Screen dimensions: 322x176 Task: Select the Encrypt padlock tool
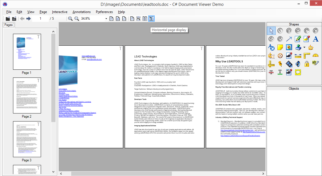coord(306,64)
